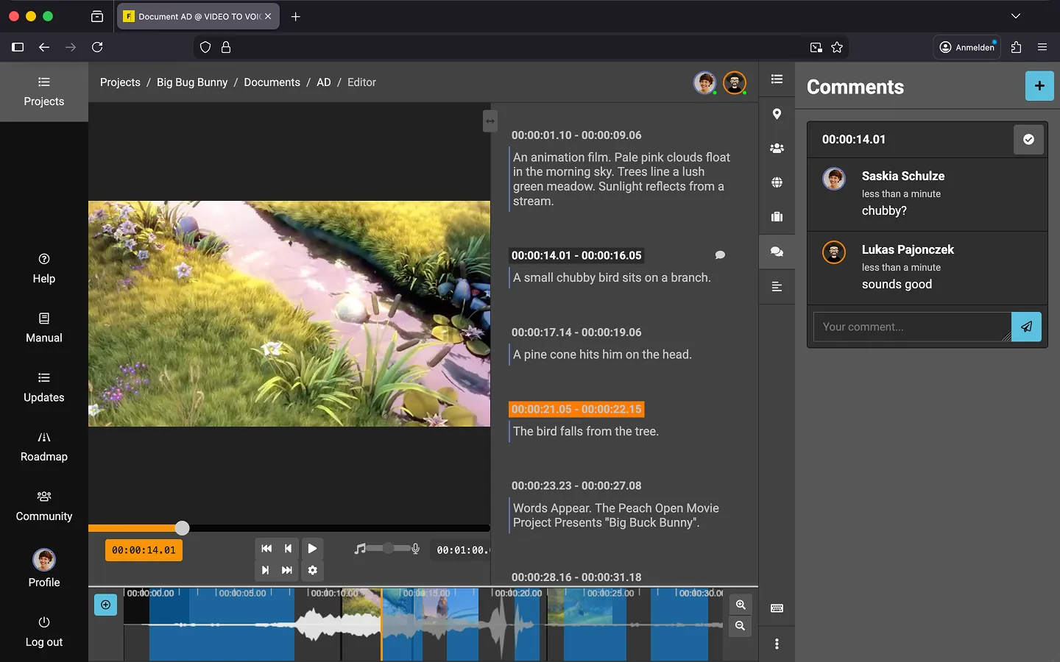This screenshot has height=662, width=1060.
Task: Add a new comment with plus button
Action: [1039, 86]
